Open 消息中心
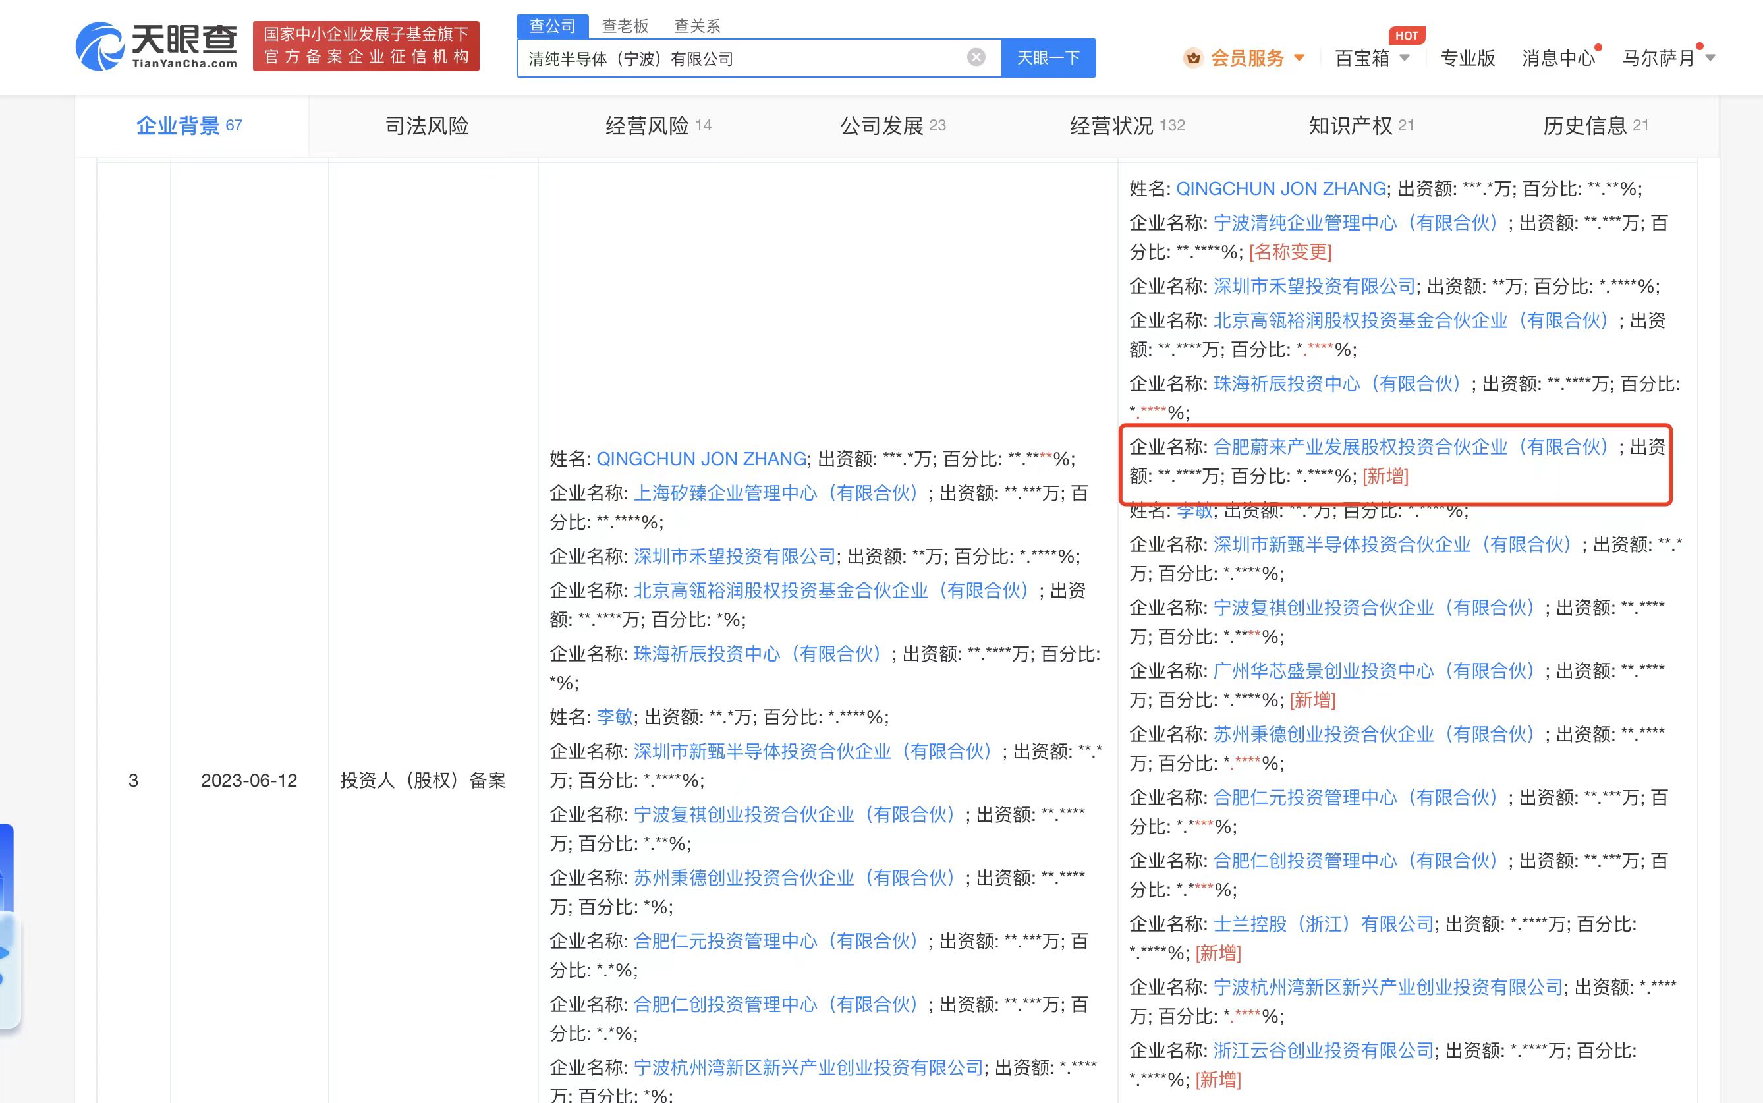Image resolution: width=1763 pixels, height=1103 pixels. [x=1559, y=57]
